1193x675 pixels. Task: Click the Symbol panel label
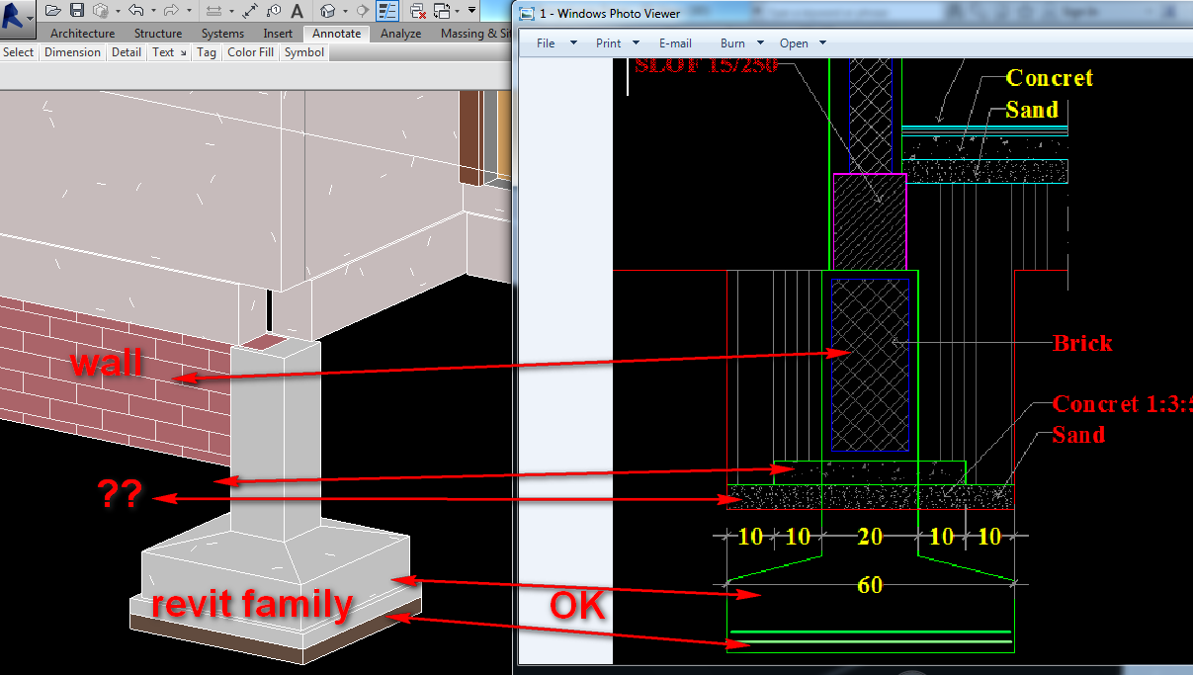pos(304,52)
